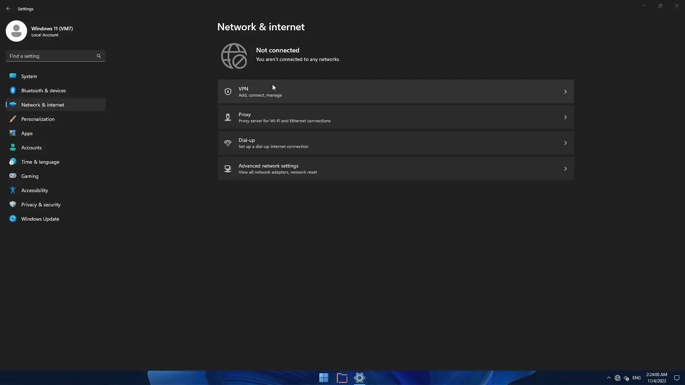Focus the Find a setting search box
The height and width of the screenshot is (385, 685).
click(52, 56)
